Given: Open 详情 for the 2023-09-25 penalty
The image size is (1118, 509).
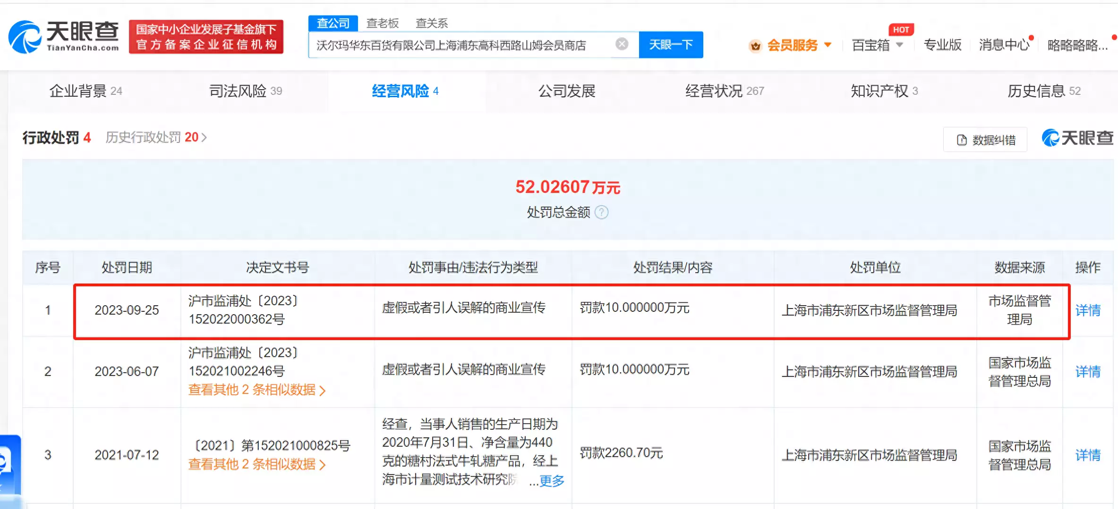Looking at the screenshot, I should point(1088,310).
